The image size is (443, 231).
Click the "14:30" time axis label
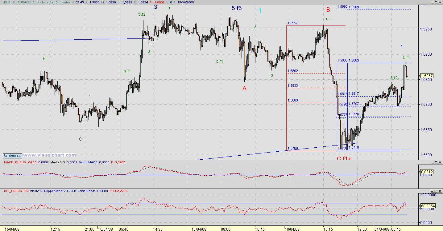158,229
